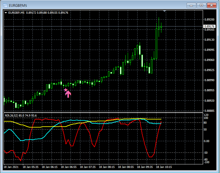Click the indicator scale label -100
This screenshot has width=220, height=173.
tap(206, 162)
